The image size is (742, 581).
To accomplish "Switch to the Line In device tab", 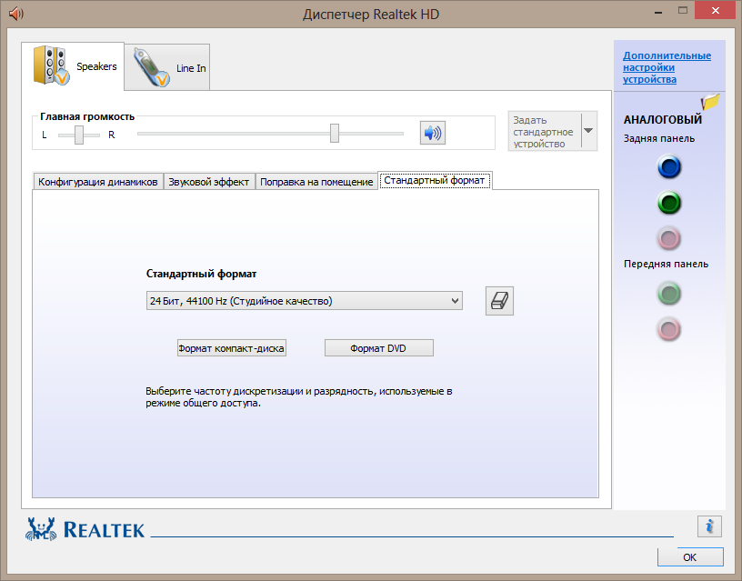I will (167, 67).
